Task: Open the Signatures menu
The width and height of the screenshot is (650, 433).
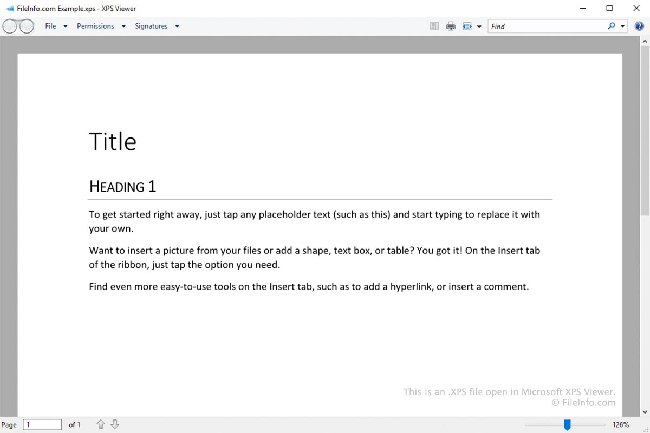Action: click(151, 26)
